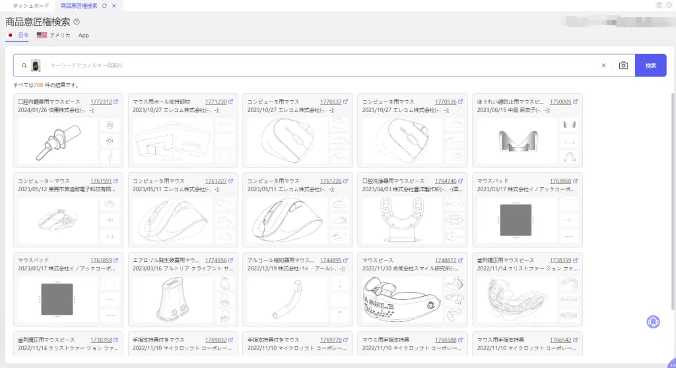Open external link icon for 1763860
Viewport: 676px width, 368px height.
pyautogui.click(x=575, y=181)
